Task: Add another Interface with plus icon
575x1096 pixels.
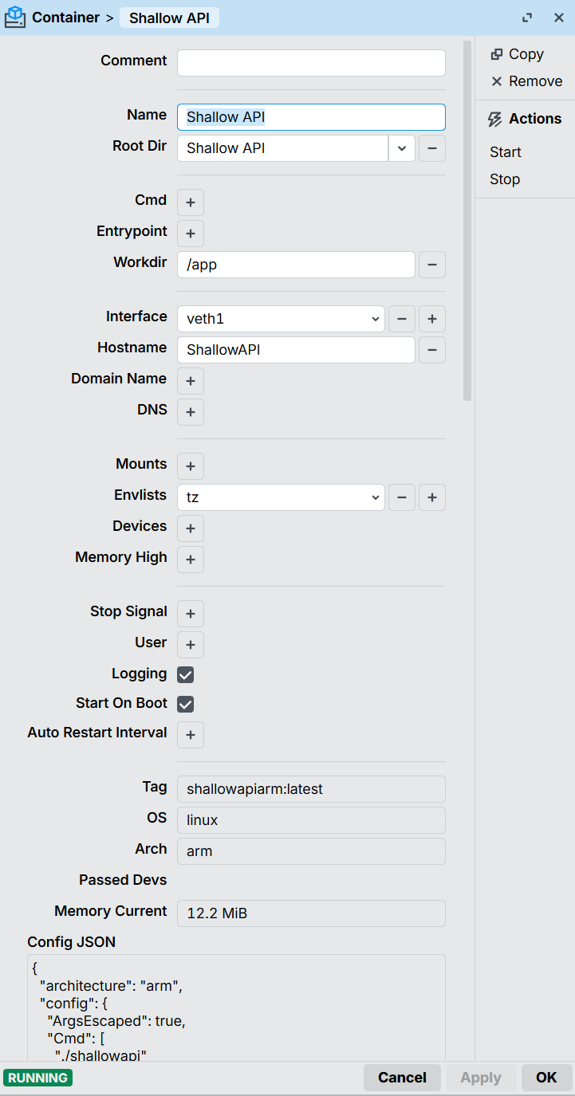Action: click(x=431, y=319)
